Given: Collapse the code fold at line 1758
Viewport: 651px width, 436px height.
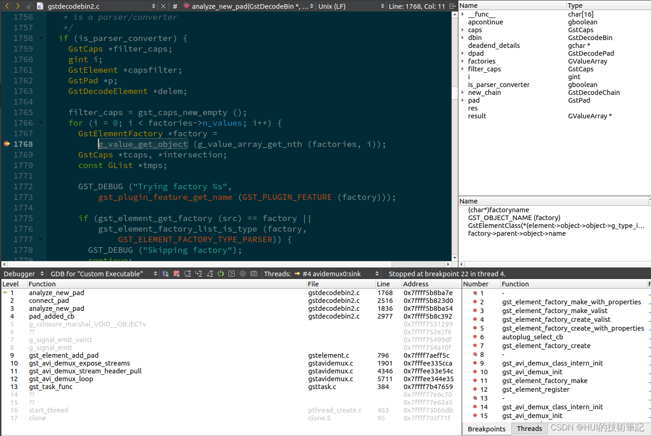Looking at the screenshot, I should (x=41, y=38).
